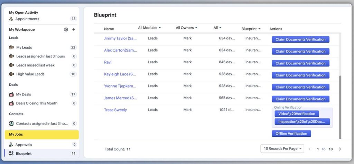Click the Actions column header
The height and width of the screenshot is (164, 354).
(x=276, y=29)
